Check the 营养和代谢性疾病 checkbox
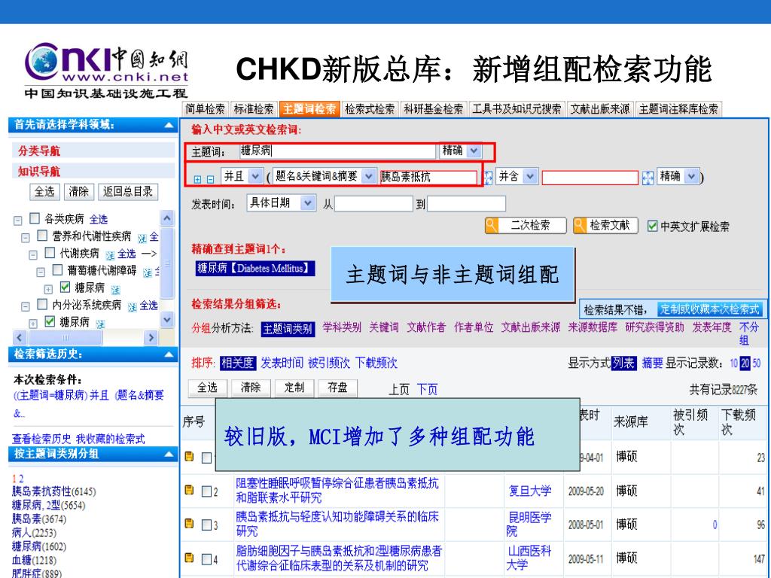Viewport: 771px width, 578px height. coord(42,236)
